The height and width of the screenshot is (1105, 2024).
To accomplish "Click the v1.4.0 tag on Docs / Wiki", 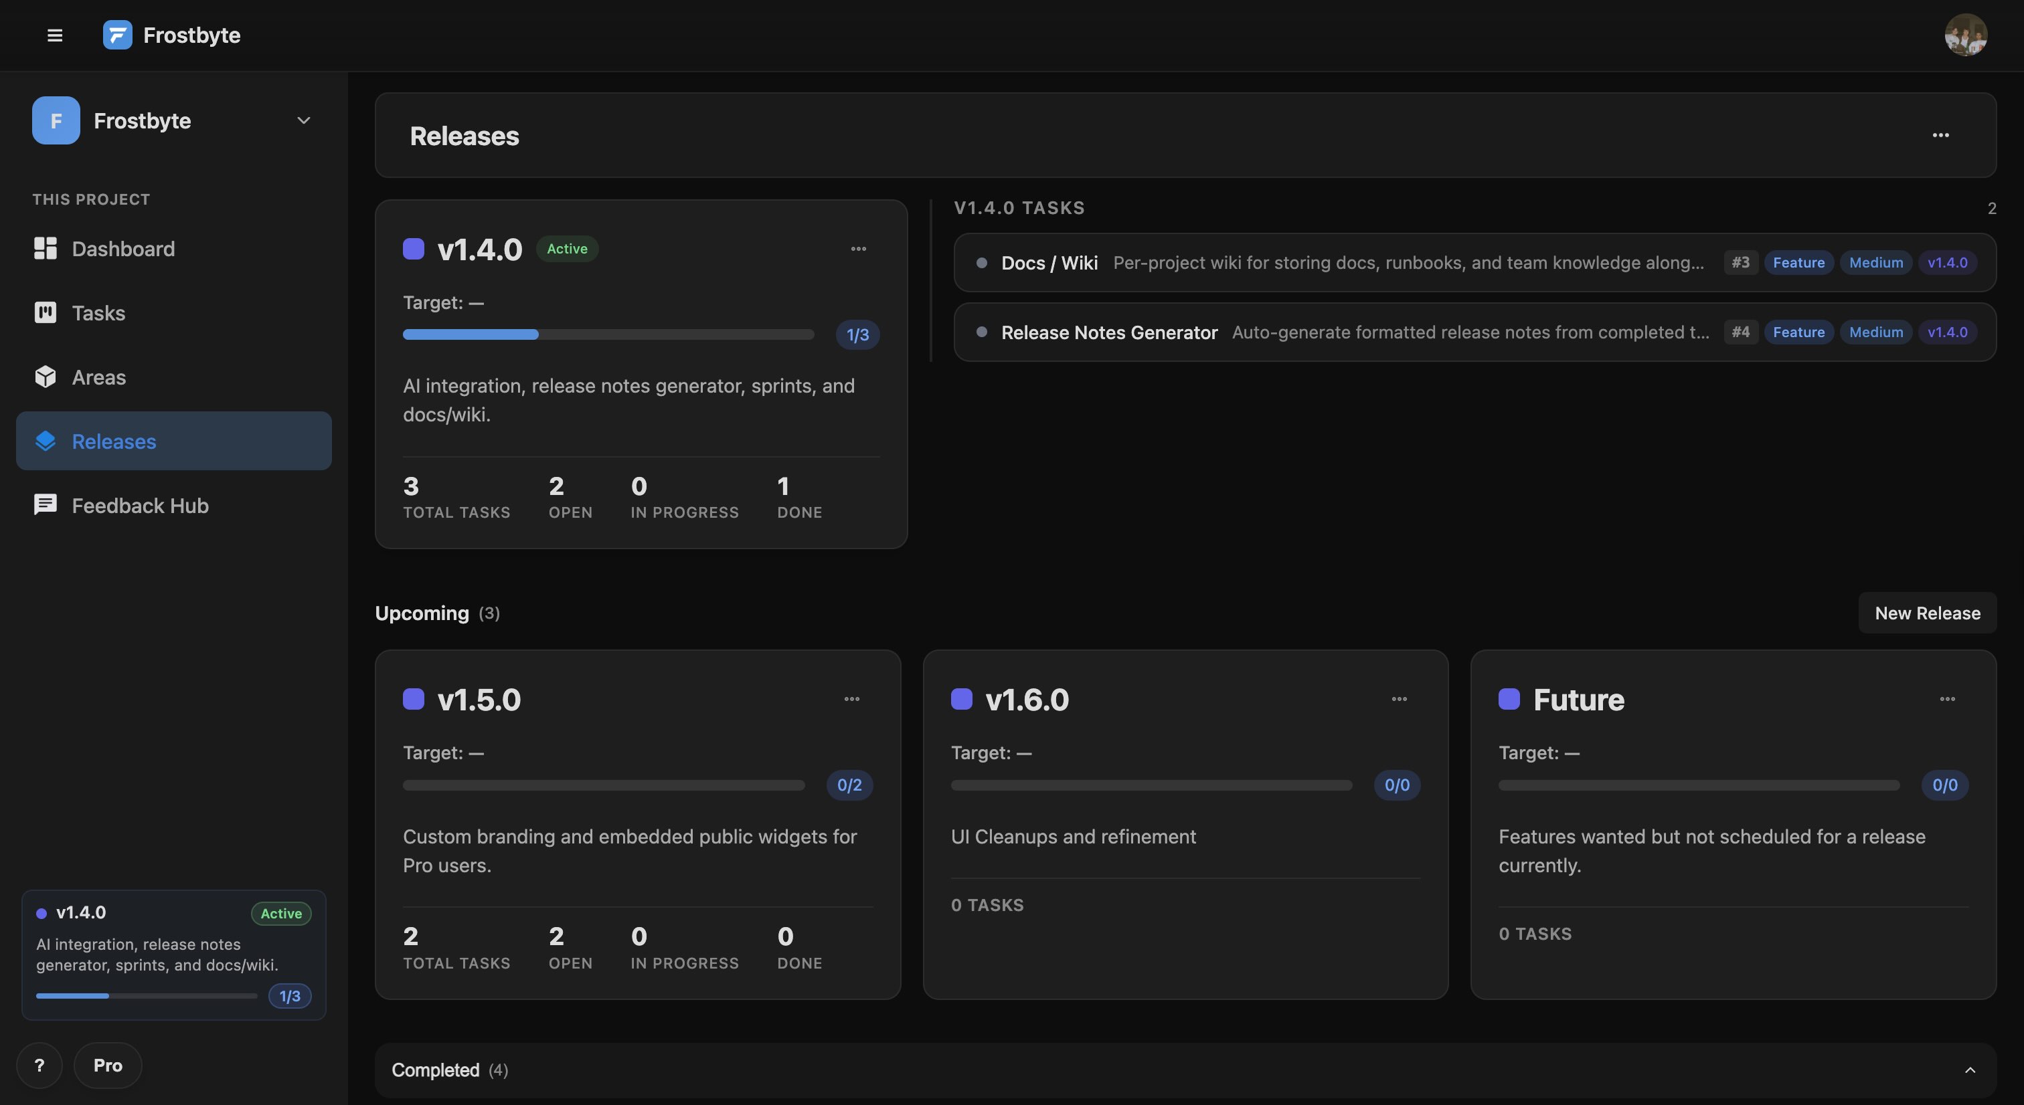I will 1947,262.
